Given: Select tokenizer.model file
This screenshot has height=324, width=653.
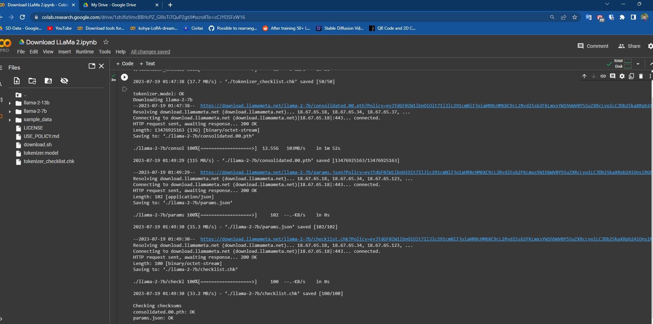Looking at the screenshot, I should (41, 153).
